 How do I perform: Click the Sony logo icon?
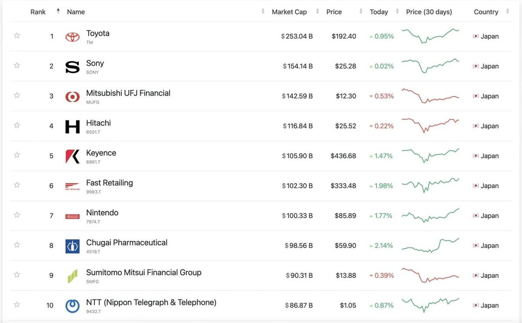tap(72, 67)
